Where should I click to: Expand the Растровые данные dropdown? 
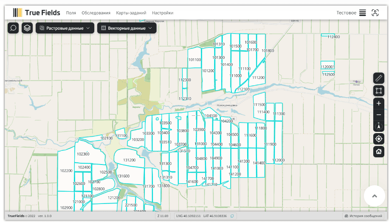point(65,28)
